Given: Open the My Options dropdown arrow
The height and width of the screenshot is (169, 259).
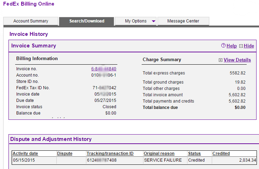Looking at the screenshot, I should (153, 21).
